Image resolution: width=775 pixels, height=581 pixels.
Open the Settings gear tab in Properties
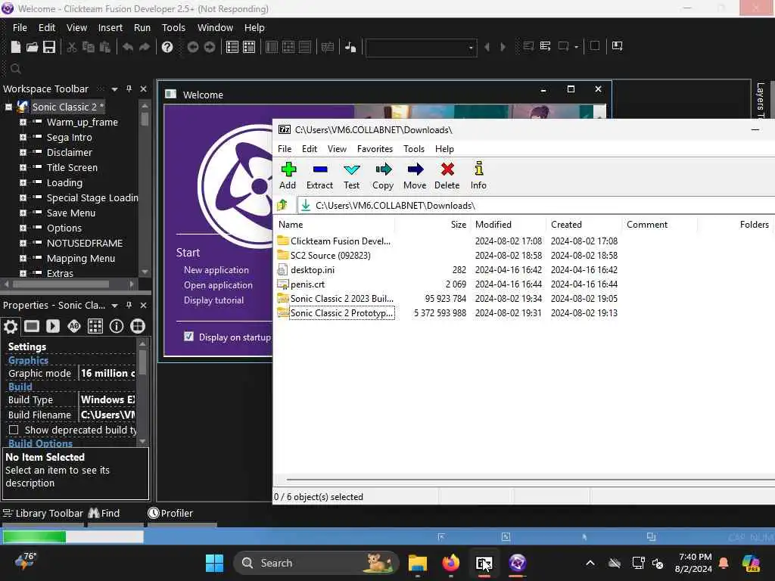click(x=11, y=326)
